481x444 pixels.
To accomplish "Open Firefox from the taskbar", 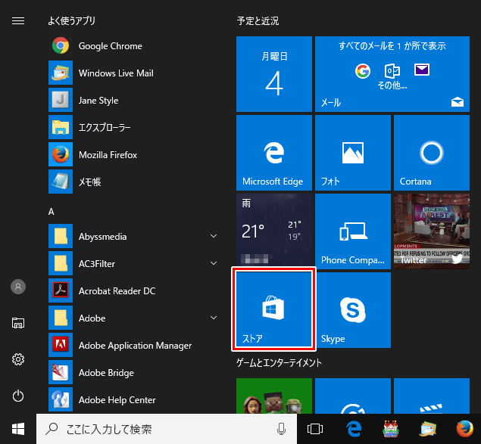I will (x=464, y=429).
